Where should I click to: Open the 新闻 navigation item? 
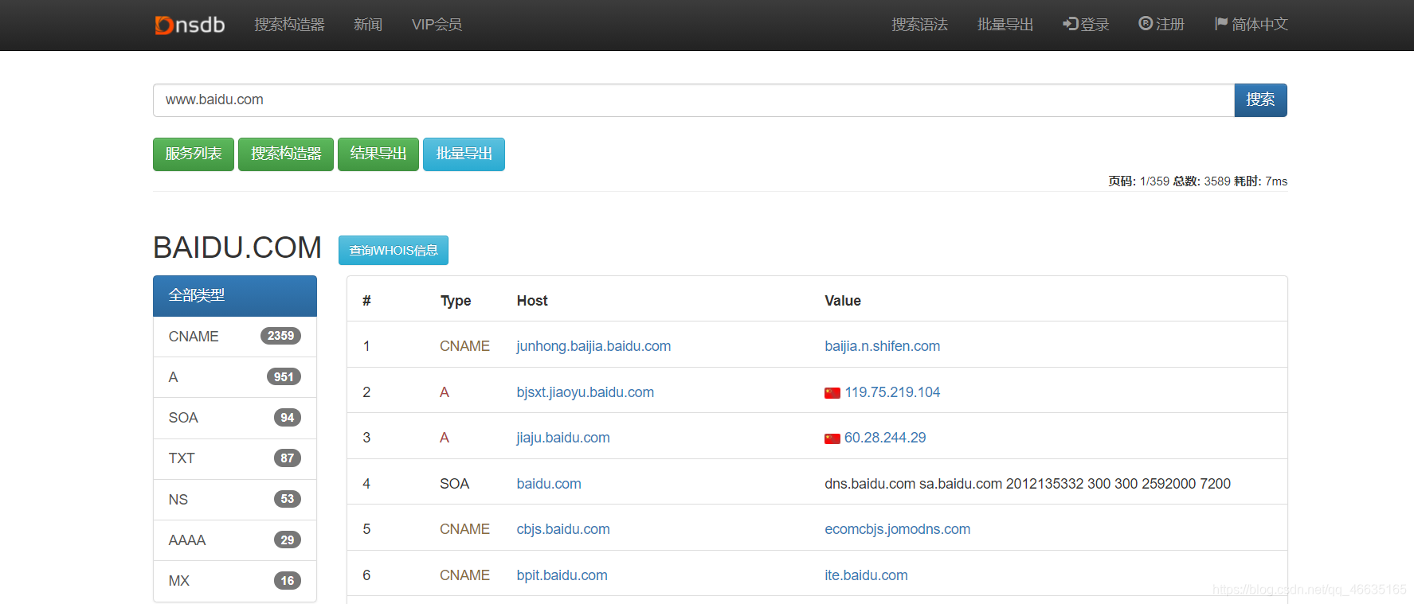click(368, 25)
